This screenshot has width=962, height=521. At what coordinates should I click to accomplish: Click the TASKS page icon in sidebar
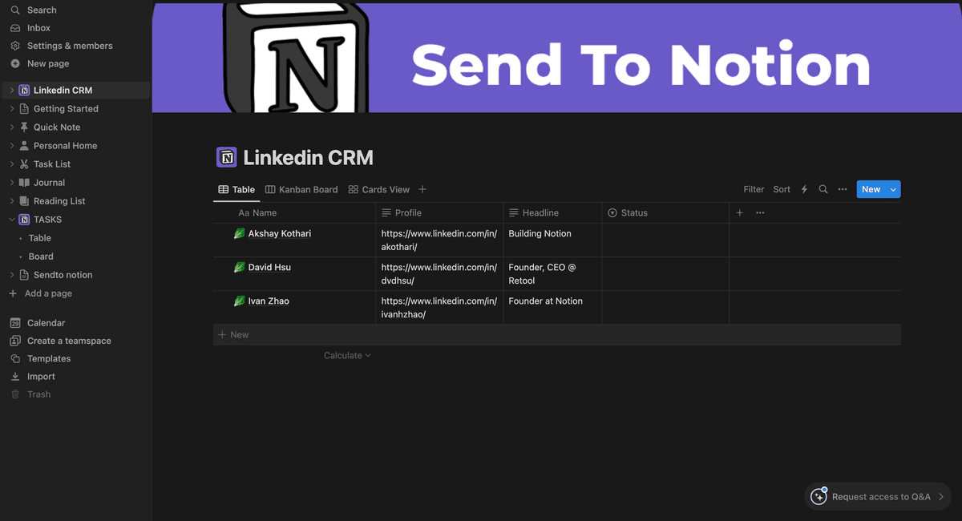click(24, 220)
